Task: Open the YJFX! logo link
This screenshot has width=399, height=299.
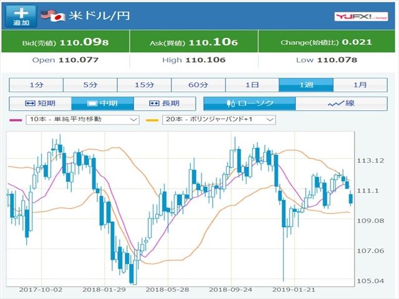Action: click(x=361, y=17)
